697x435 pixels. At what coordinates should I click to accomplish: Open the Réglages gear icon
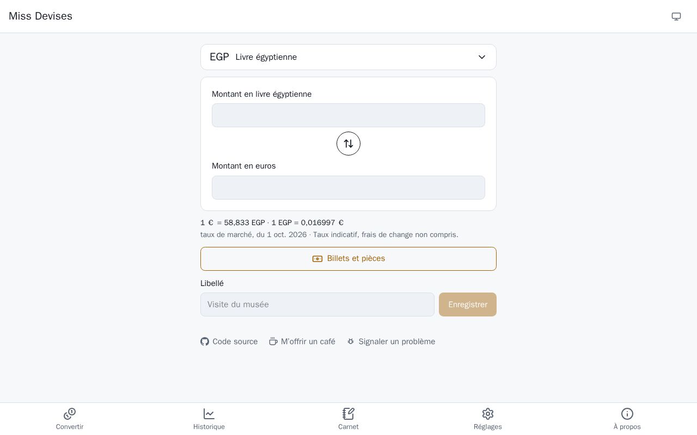[x=488, y=414]
